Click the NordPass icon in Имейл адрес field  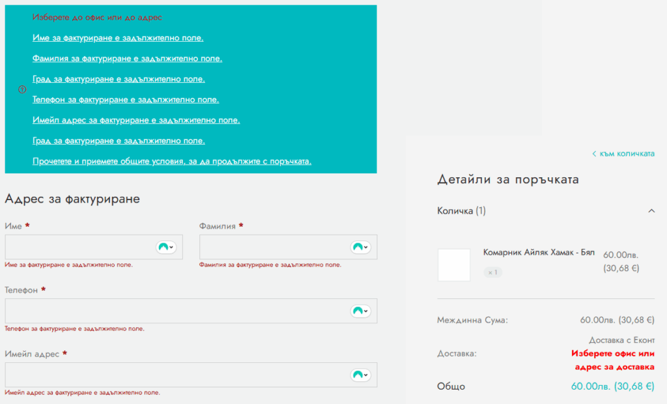359,375
